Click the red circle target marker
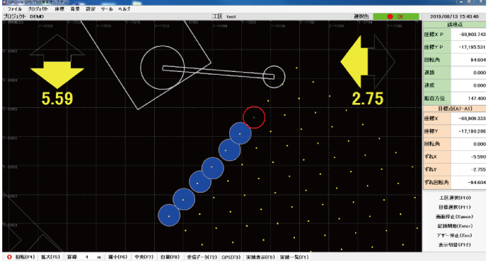Image resolution: width=488 pixels, height=261 pixels. tap(254, 117)
